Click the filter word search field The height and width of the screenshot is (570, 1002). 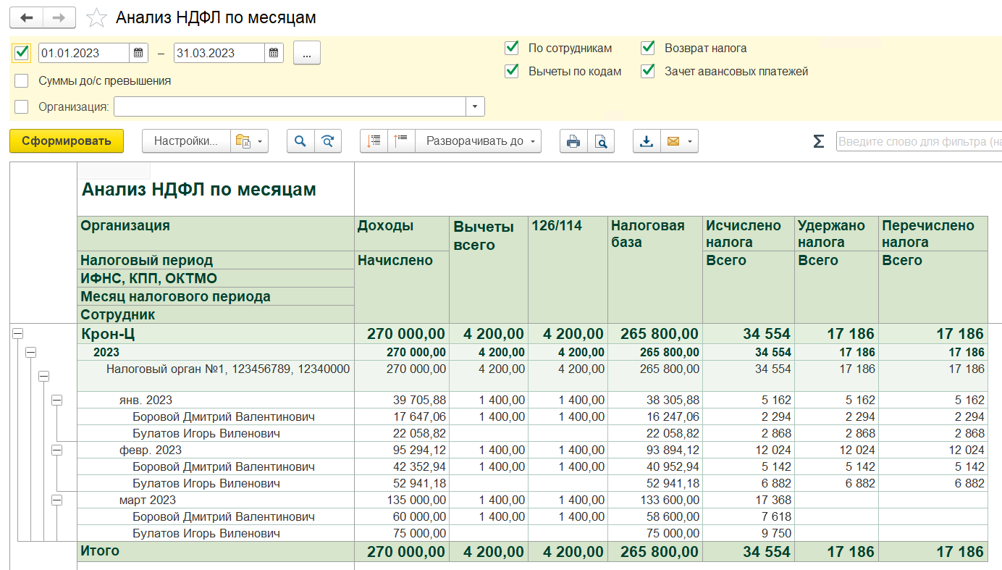(919, 141)
